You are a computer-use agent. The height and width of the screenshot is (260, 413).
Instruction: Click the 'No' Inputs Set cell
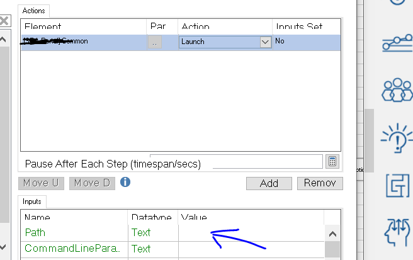point(307,42)
